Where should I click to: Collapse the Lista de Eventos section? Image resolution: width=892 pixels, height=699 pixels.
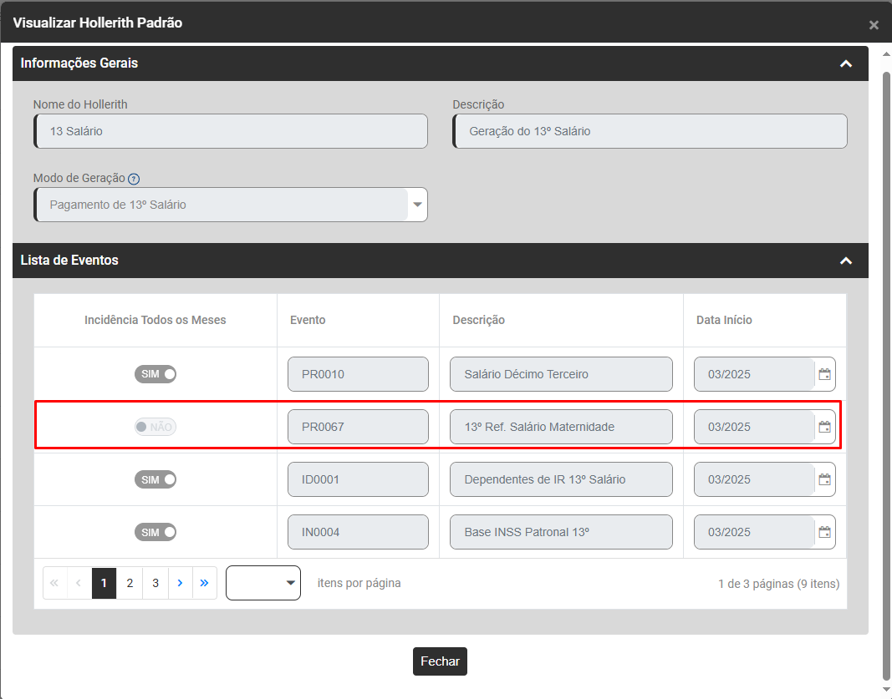pyautogui.click(x=846, y=261)
